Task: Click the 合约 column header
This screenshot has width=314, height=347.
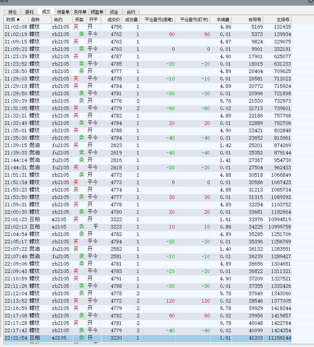Action: (62, 20)
